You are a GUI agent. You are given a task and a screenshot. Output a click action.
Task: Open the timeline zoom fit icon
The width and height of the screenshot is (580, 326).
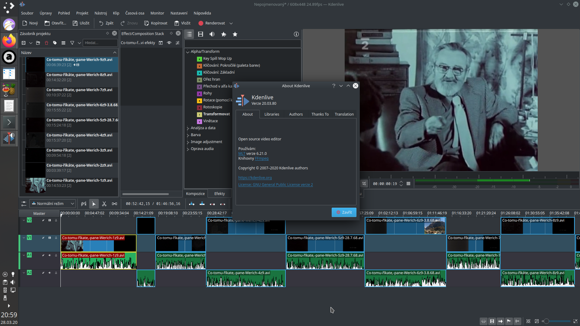coord(528,321)
